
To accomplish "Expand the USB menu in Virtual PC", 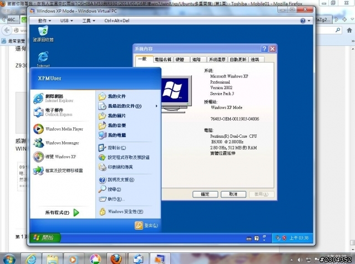I will pyautogui.click(x=67, y=21).
